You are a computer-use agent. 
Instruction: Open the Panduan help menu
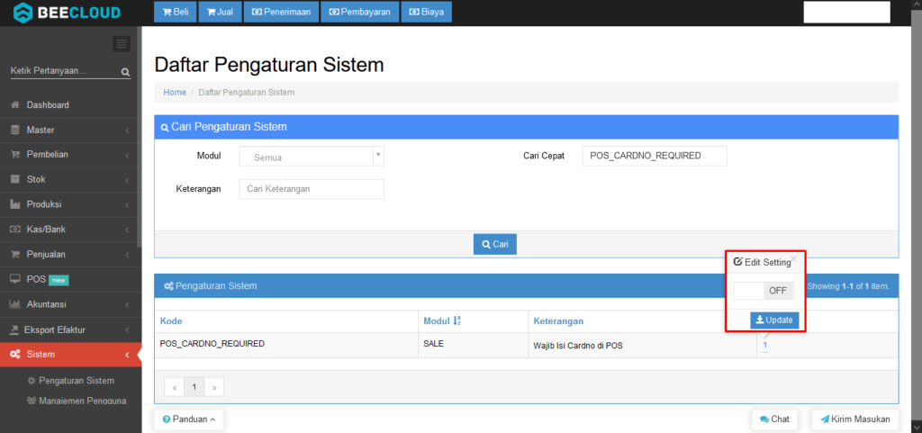click(189, 419)
